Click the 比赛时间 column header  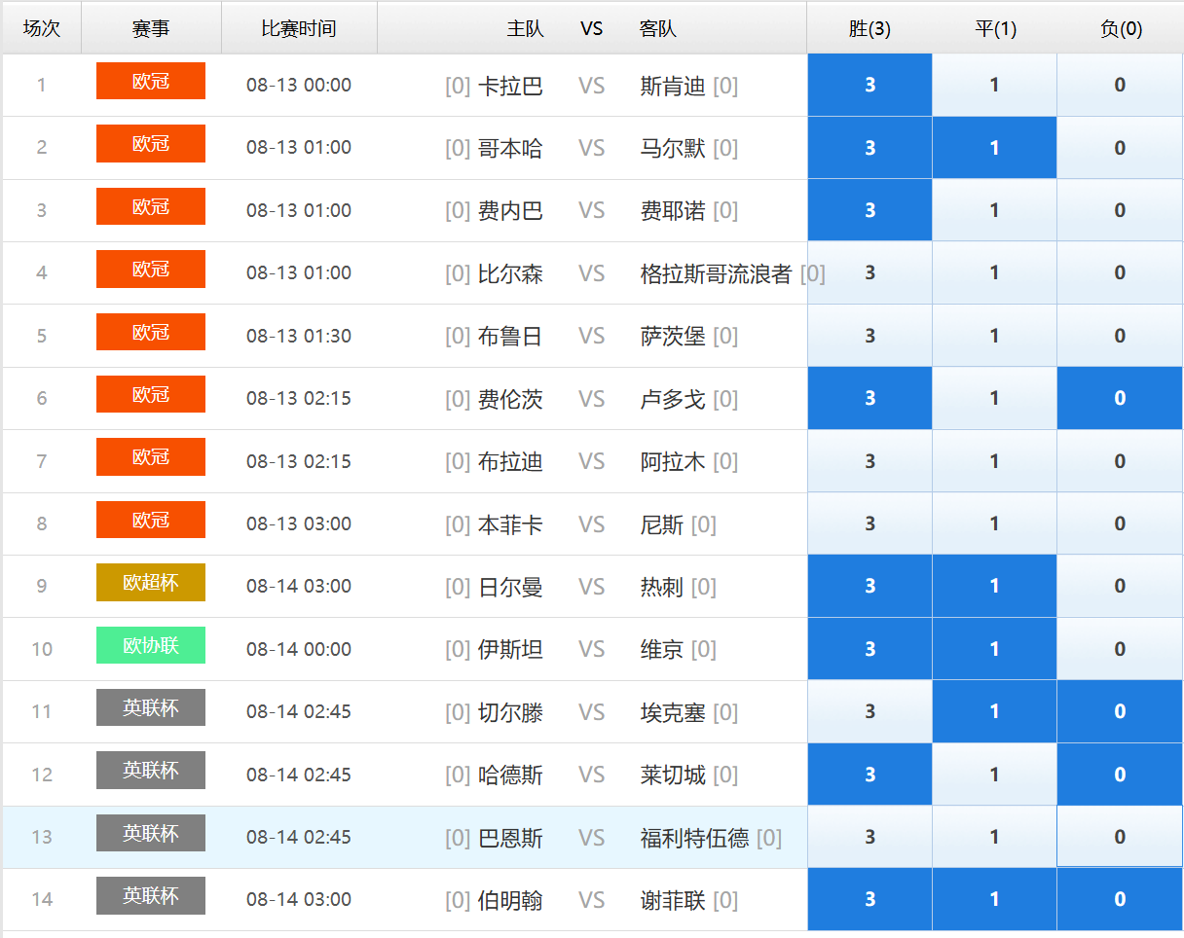(x=299, y=29)
